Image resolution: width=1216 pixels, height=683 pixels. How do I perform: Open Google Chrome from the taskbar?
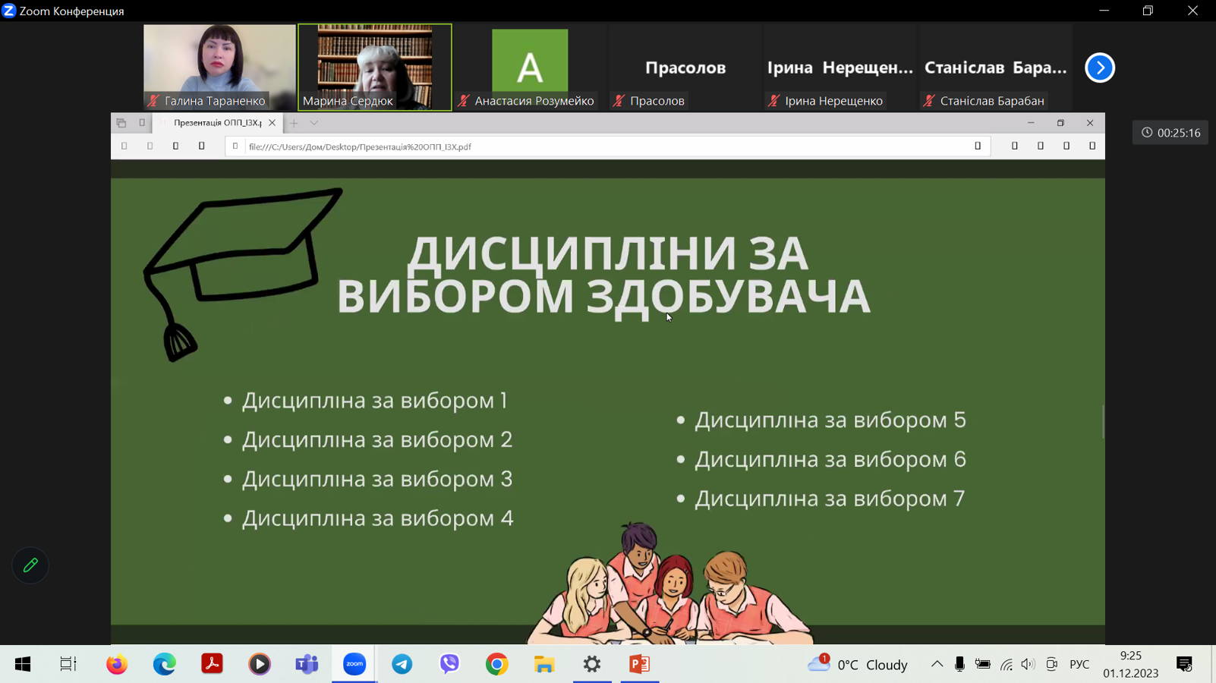coord(497,664)
